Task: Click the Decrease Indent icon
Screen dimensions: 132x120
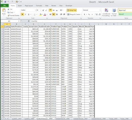Action: pyautogui.click(x=61, y=15)
